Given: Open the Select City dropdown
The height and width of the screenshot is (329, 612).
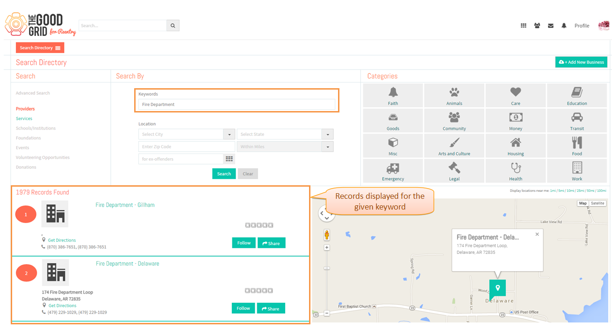Looking at the screenshot, I should [187, 134].
